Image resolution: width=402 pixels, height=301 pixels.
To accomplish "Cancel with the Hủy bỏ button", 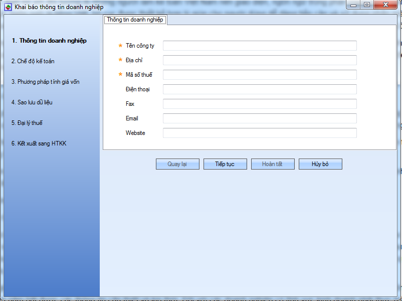I will [320, 164].
